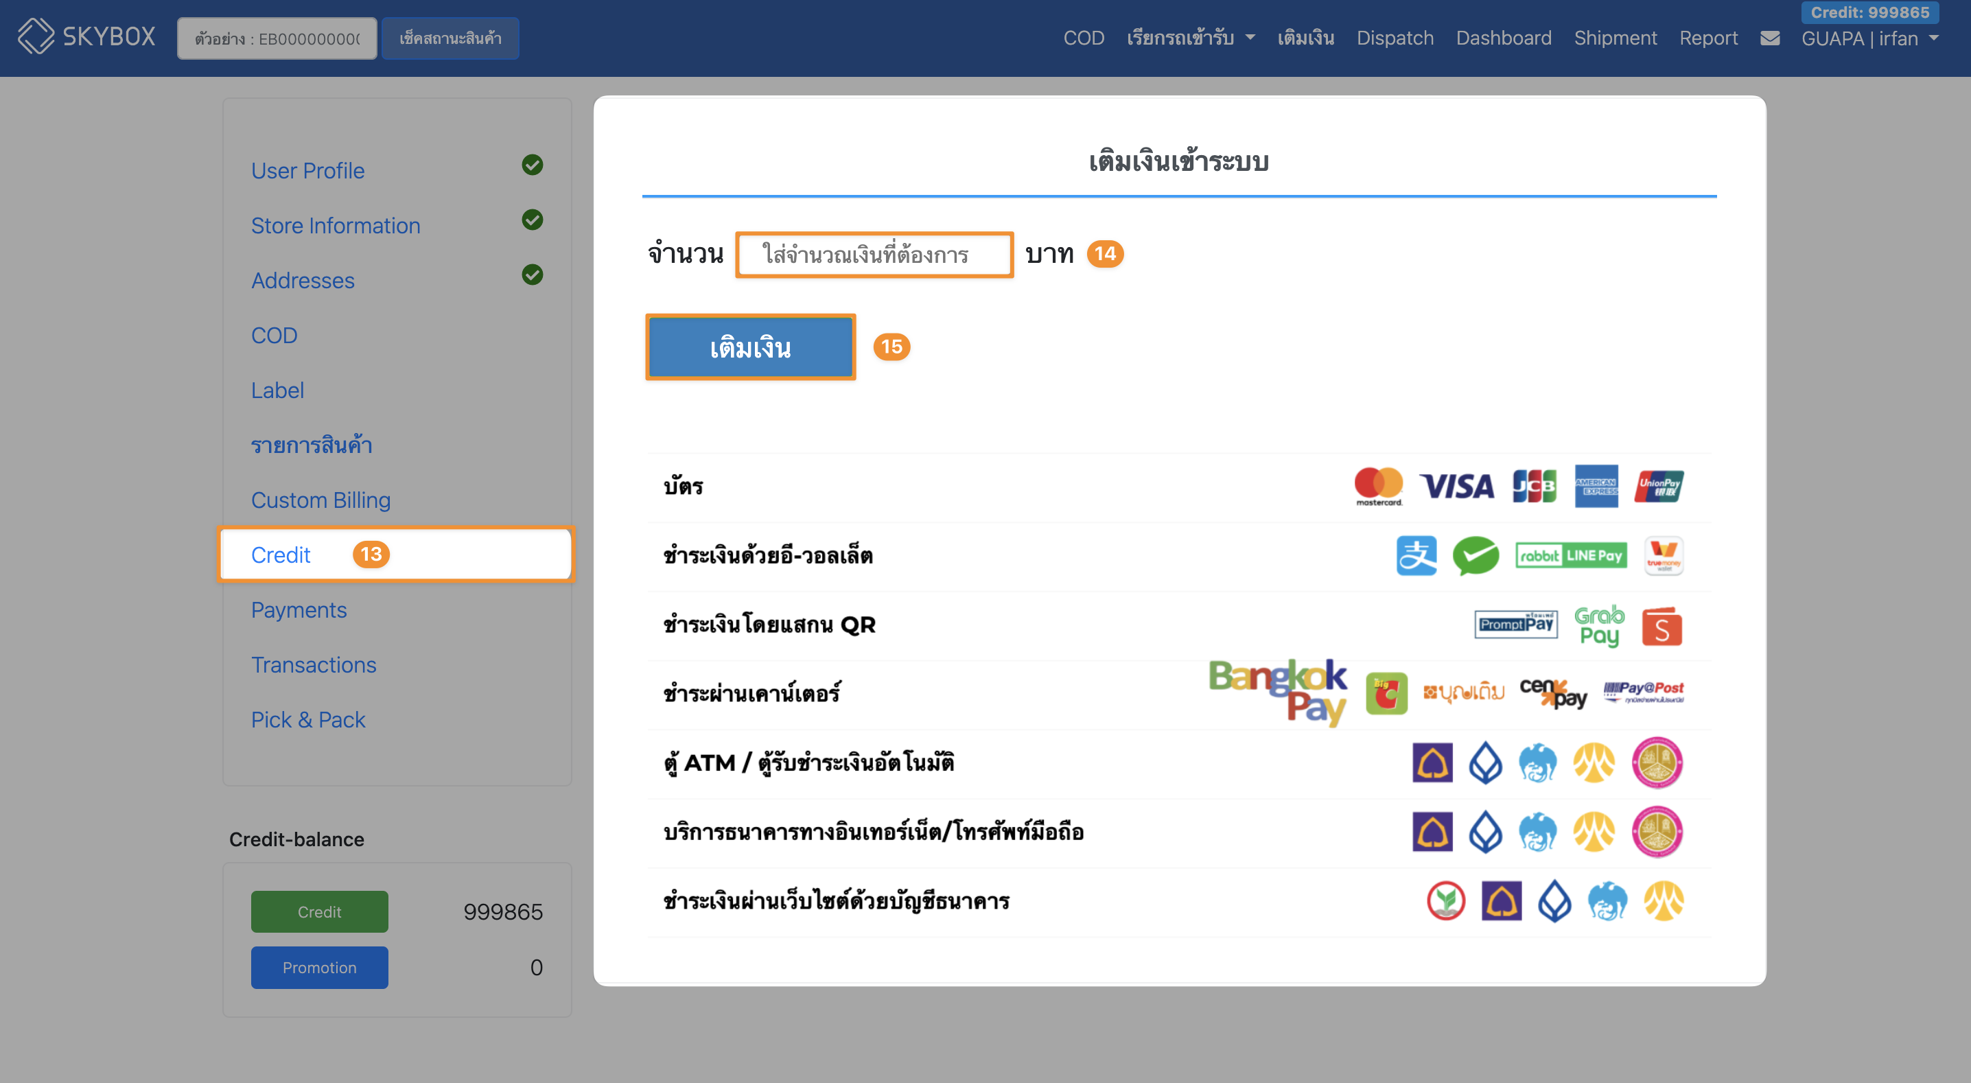This screenshot has width=1971, height=1083.
Task: Click the blue เติมเงิน top-up button
Action: click(750, 347)
